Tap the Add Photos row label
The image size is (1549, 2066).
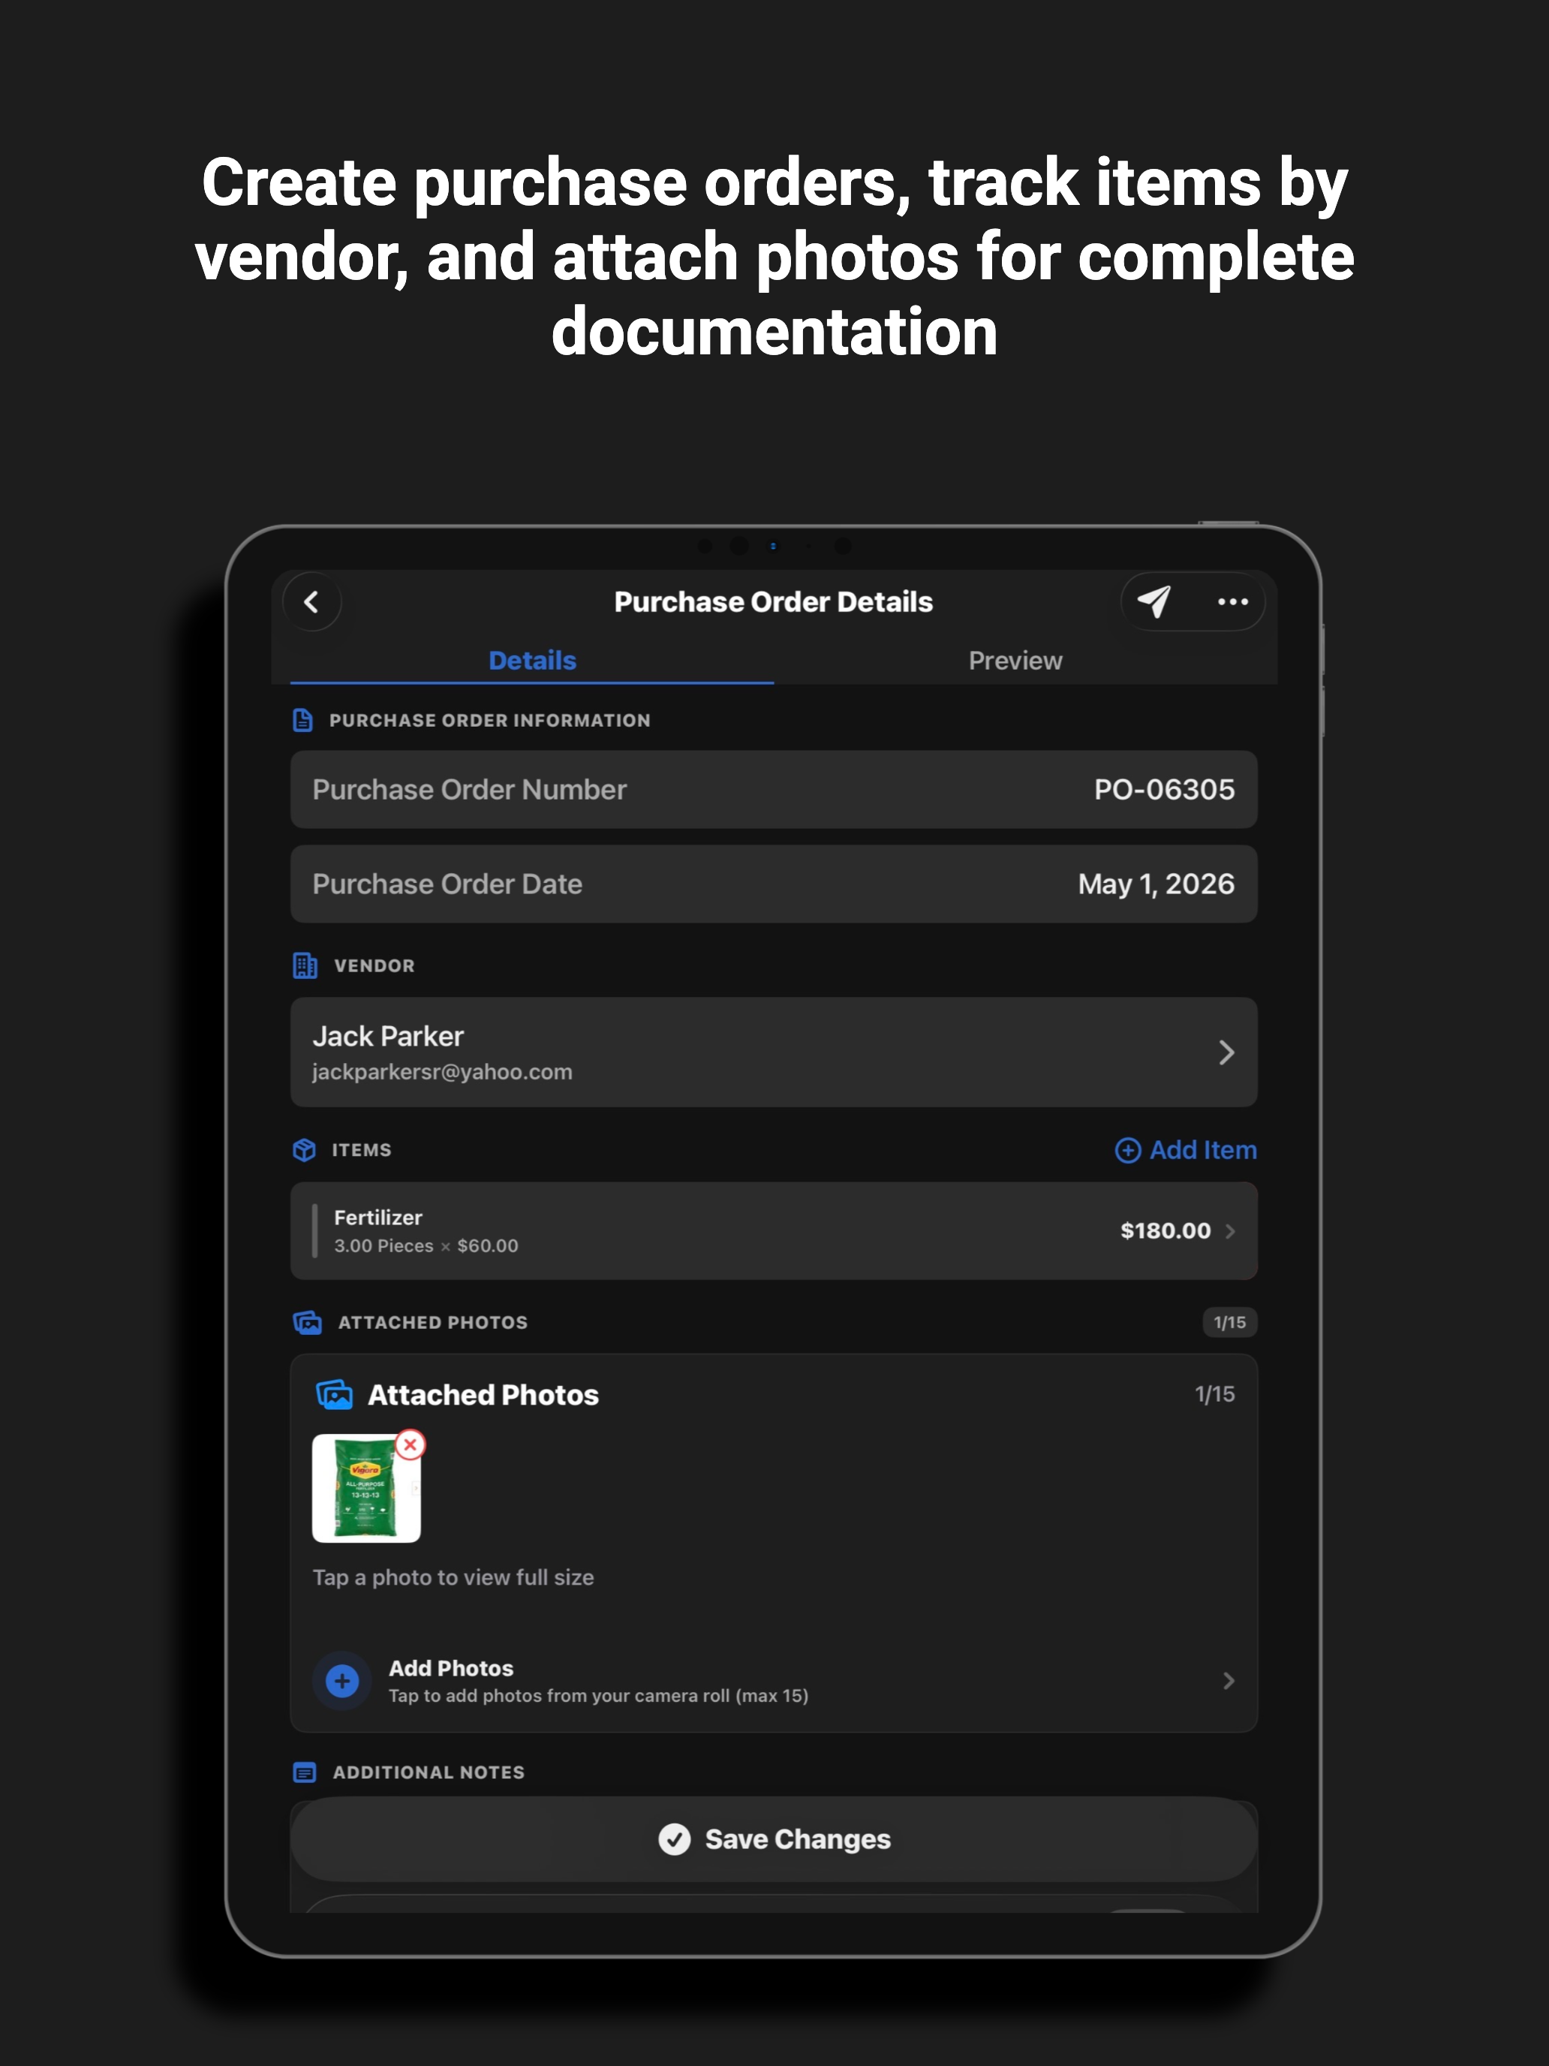451,1667
